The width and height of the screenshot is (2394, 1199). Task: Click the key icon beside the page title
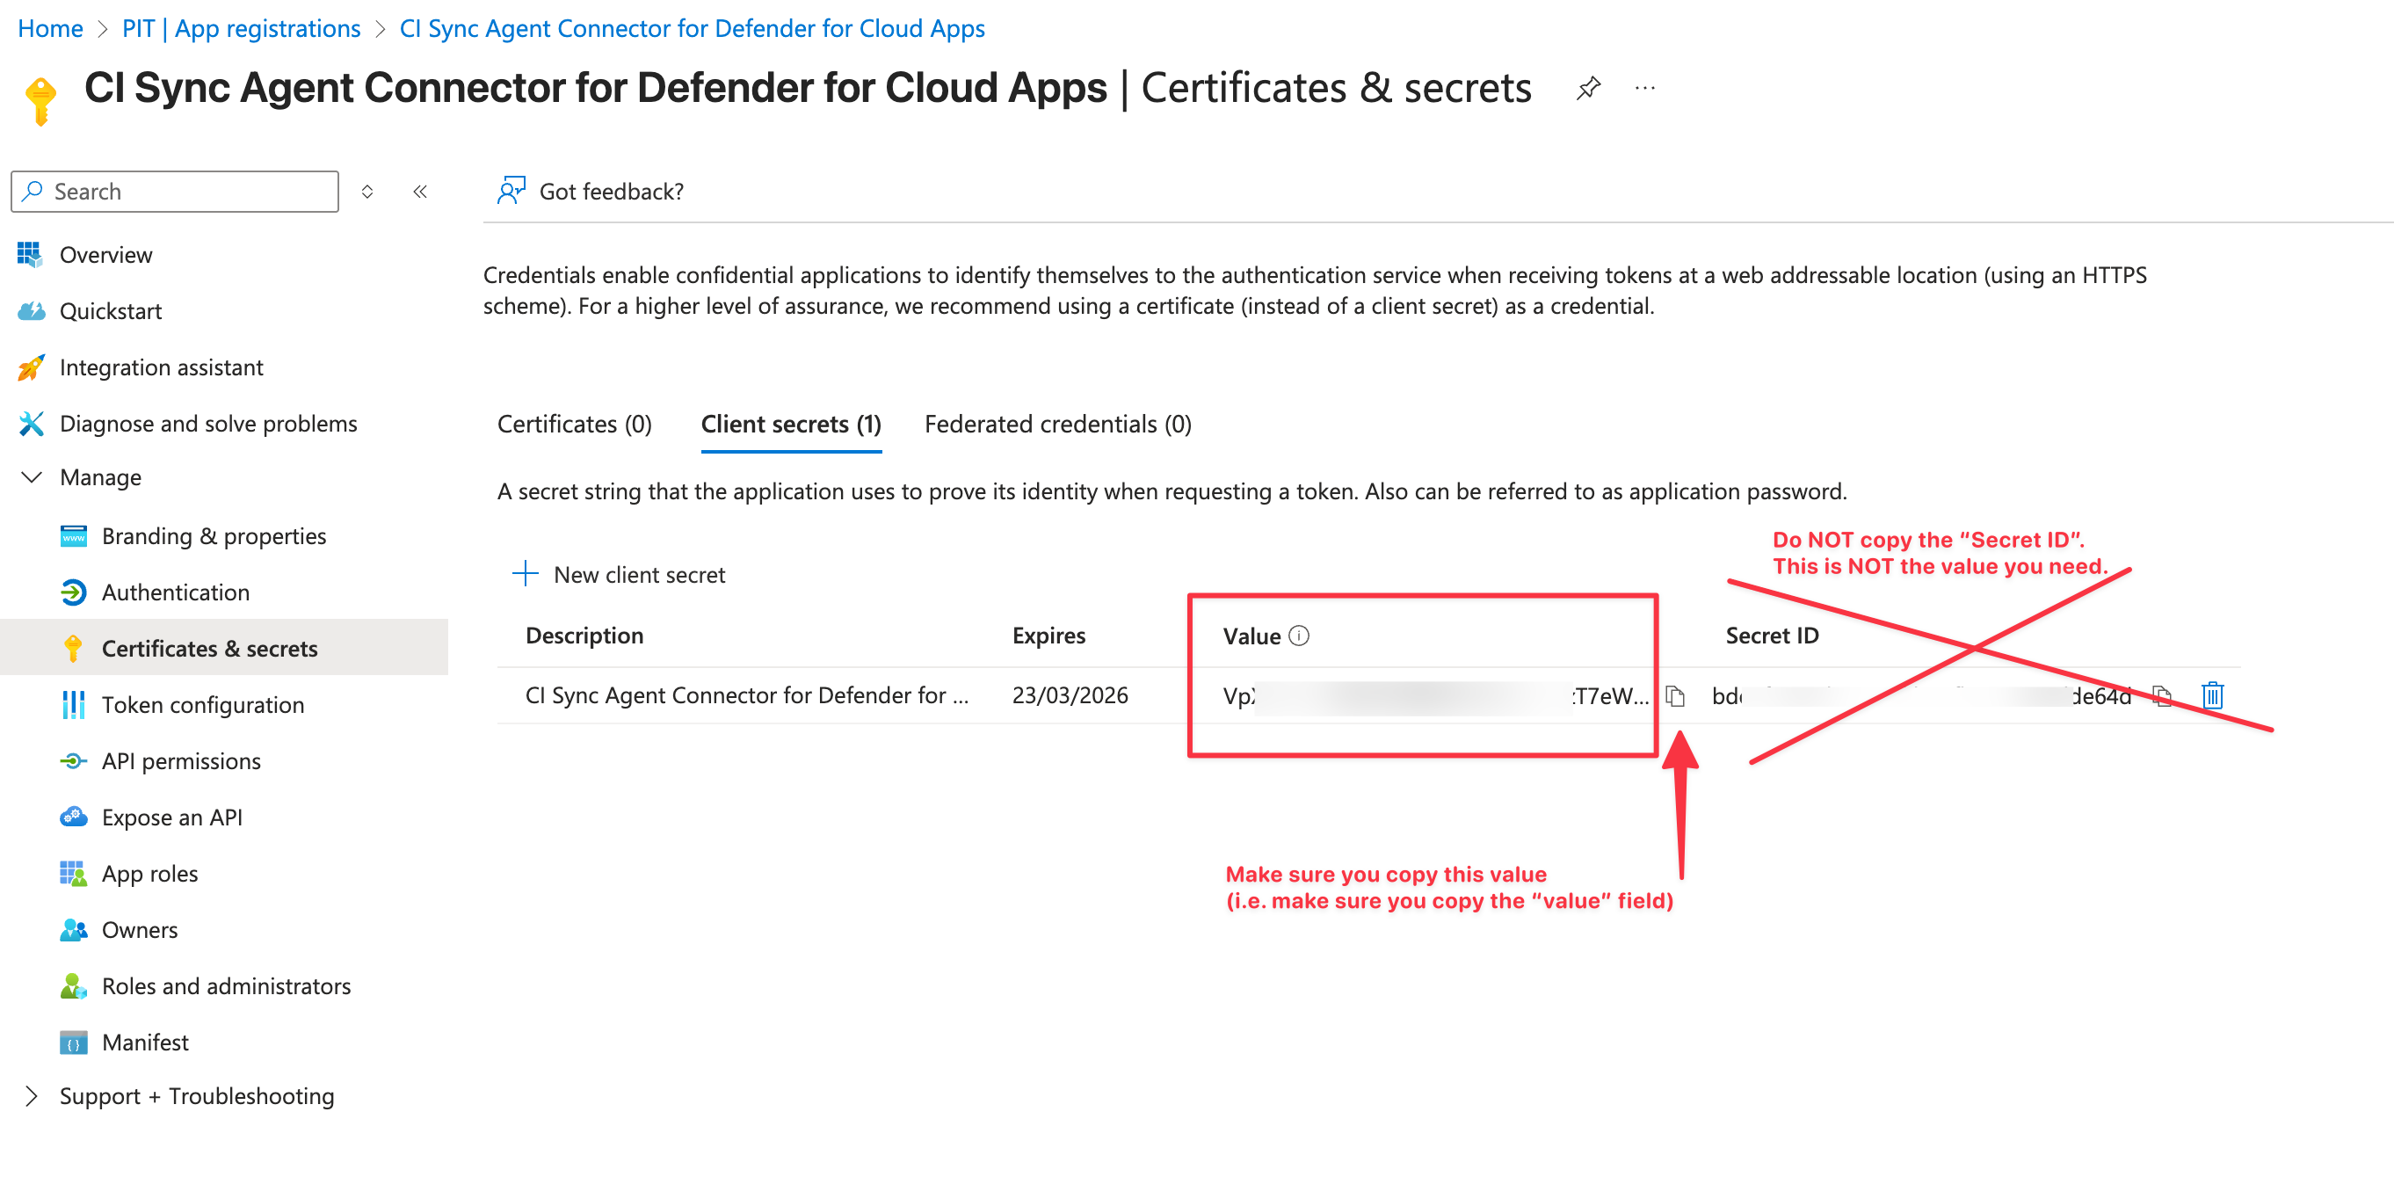[41, 100]
